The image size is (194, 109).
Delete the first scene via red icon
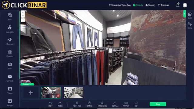click(x=58, y=96)
